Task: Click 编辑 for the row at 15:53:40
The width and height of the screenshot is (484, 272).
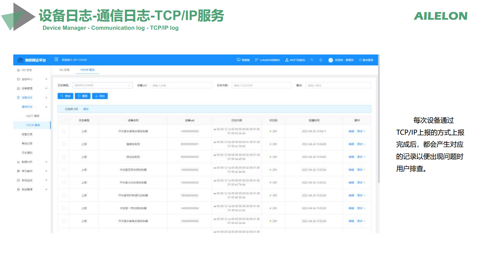Action: click(351, 221)
